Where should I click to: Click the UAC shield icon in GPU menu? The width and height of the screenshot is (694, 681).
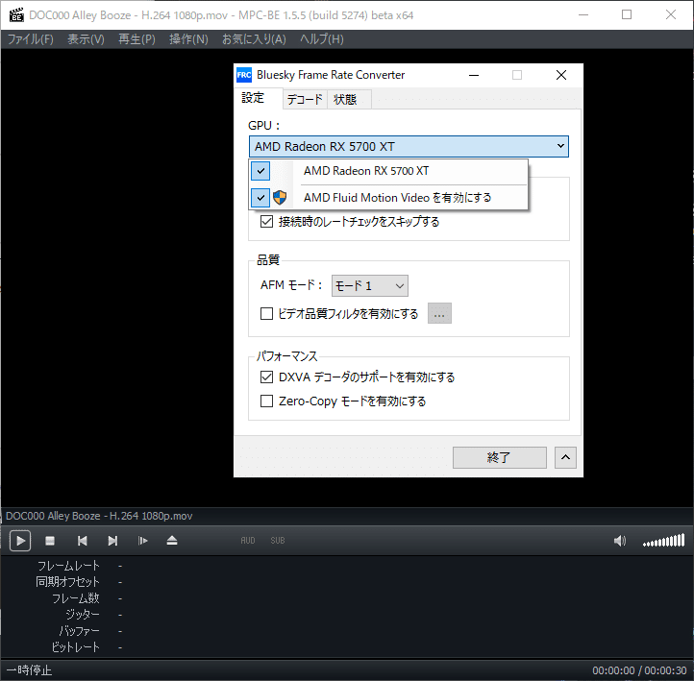[280, 197]
